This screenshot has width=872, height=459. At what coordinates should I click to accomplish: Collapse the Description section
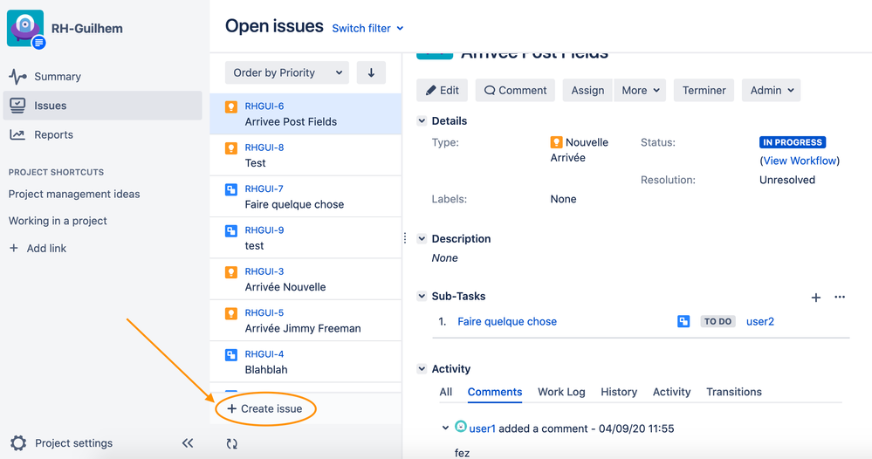(422, 238)
